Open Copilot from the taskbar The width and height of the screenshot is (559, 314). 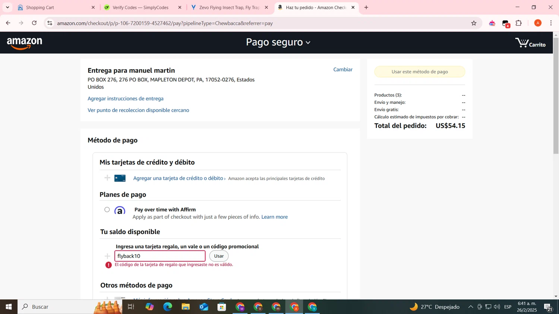click(x=149, y=307)
